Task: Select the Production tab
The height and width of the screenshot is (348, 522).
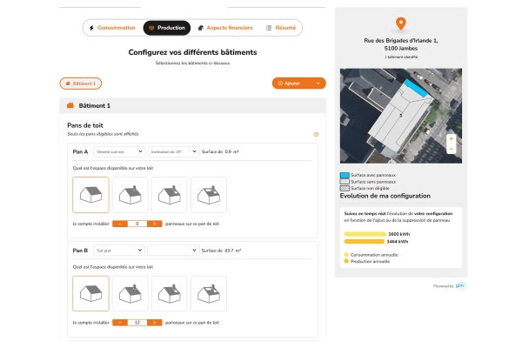Action: click(167, 28)
